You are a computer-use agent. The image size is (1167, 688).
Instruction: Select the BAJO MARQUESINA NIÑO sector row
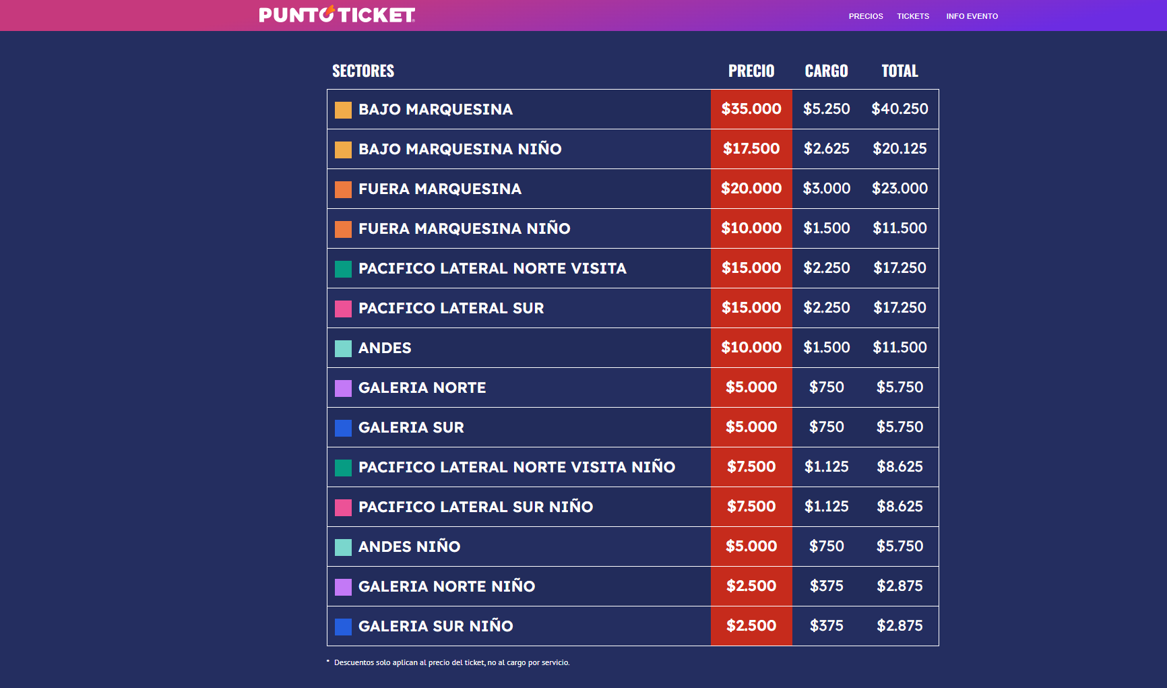(x=460, y=149)
